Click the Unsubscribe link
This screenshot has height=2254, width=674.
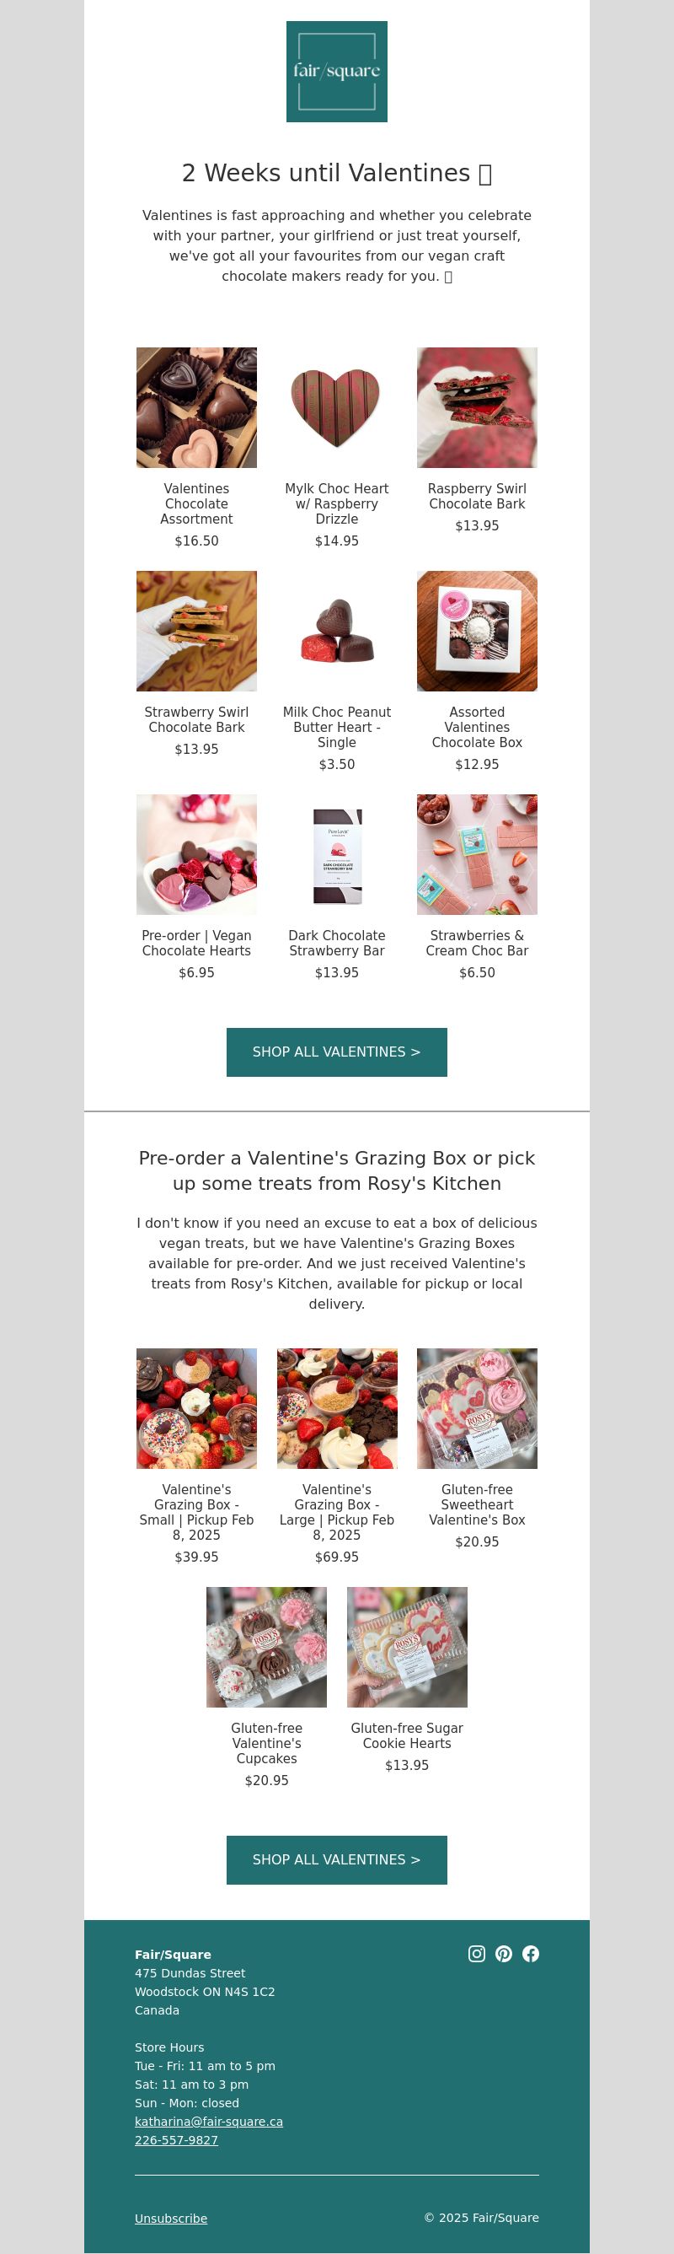coord(170,2218)
